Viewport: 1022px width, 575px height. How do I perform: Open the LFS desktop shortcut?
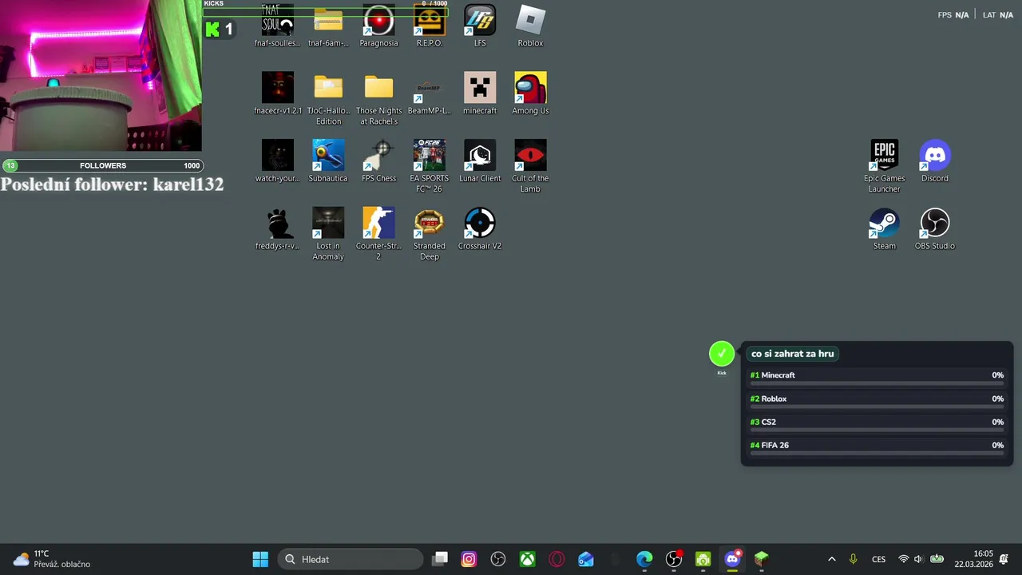[x=480, y=26]
